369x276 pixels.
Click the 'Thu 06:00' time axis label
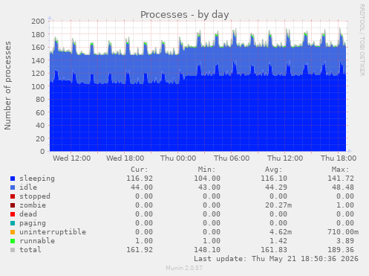pos(232,158)
